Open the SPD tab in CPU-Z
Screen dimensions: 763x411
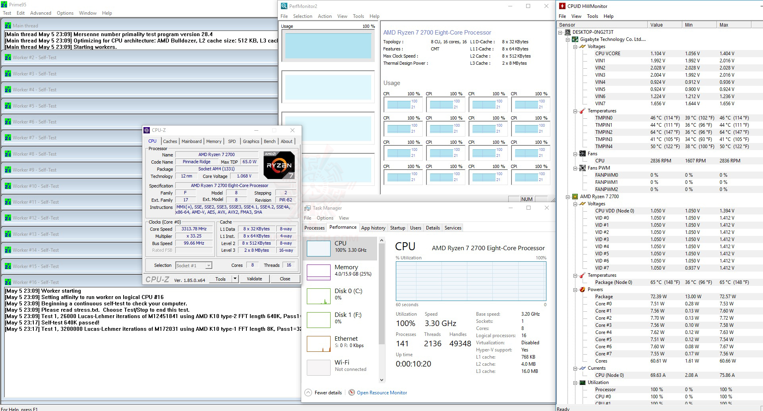(232, 141)
